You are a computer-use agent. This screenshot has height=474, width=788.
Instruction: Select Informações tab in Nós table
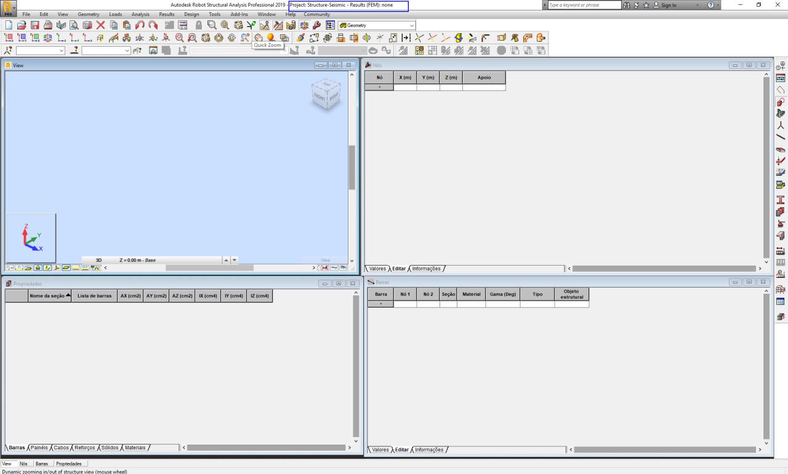(427, 269)
